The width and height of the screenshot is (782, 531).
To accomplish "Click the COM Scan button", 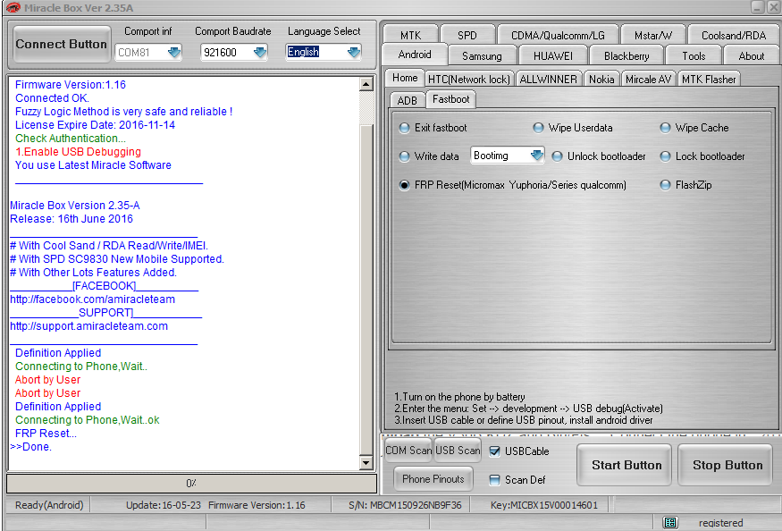I will 408,451.
